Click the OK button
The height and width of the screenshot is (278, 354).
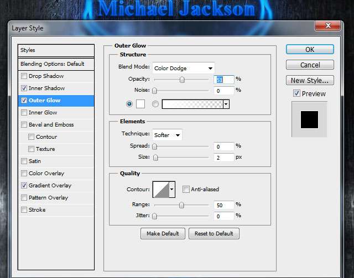310,49
